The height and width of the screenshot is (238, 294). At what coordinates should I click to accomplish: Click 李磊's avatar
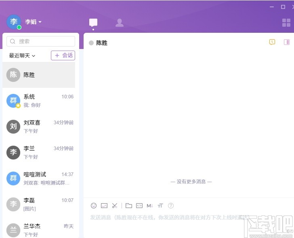click(13, 204)
